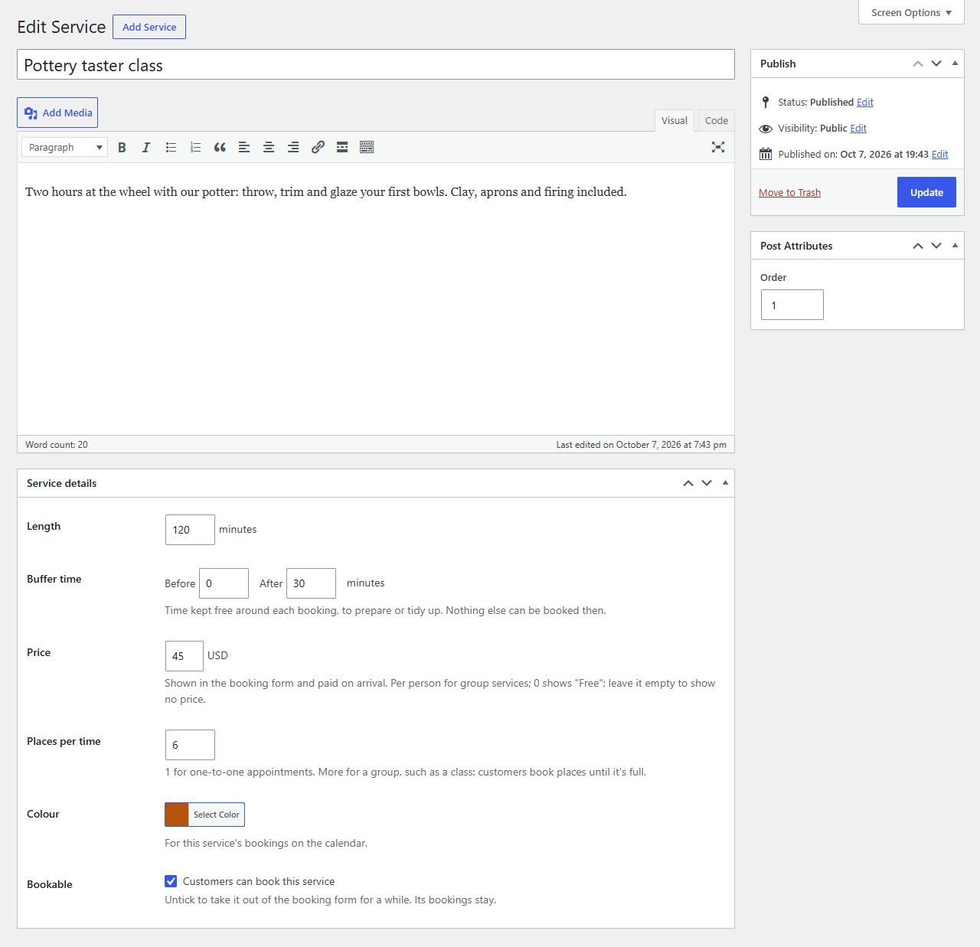Move the Post Attributes box down

(x=936, y=246)
